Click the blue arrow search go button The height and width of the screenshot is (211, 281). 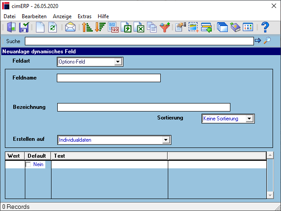point(258,41)
